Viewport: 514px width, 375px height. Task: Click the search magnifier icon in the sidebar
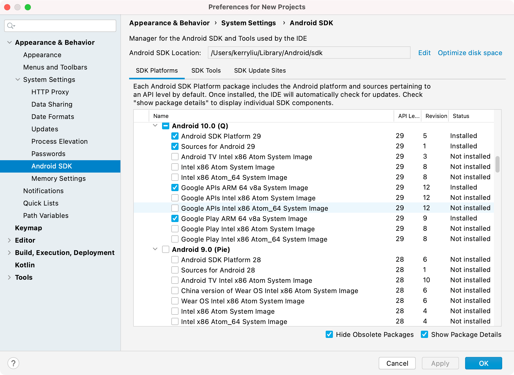(11, 26)
